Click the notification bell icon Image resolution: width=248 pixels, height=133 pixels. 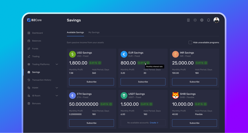[x=208, y=20]
